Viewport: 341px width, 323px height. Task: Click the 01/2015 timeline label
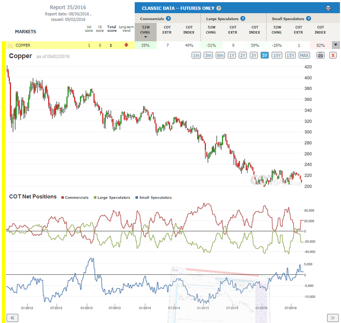tap(203, 308)
